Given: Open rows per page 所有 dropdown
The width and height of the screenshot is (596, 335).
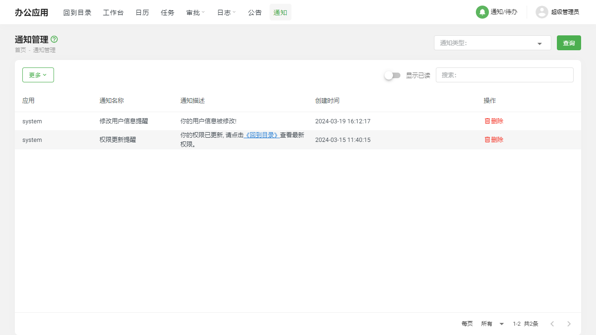Looking at the screenshot, I should (x=493, y=324).
